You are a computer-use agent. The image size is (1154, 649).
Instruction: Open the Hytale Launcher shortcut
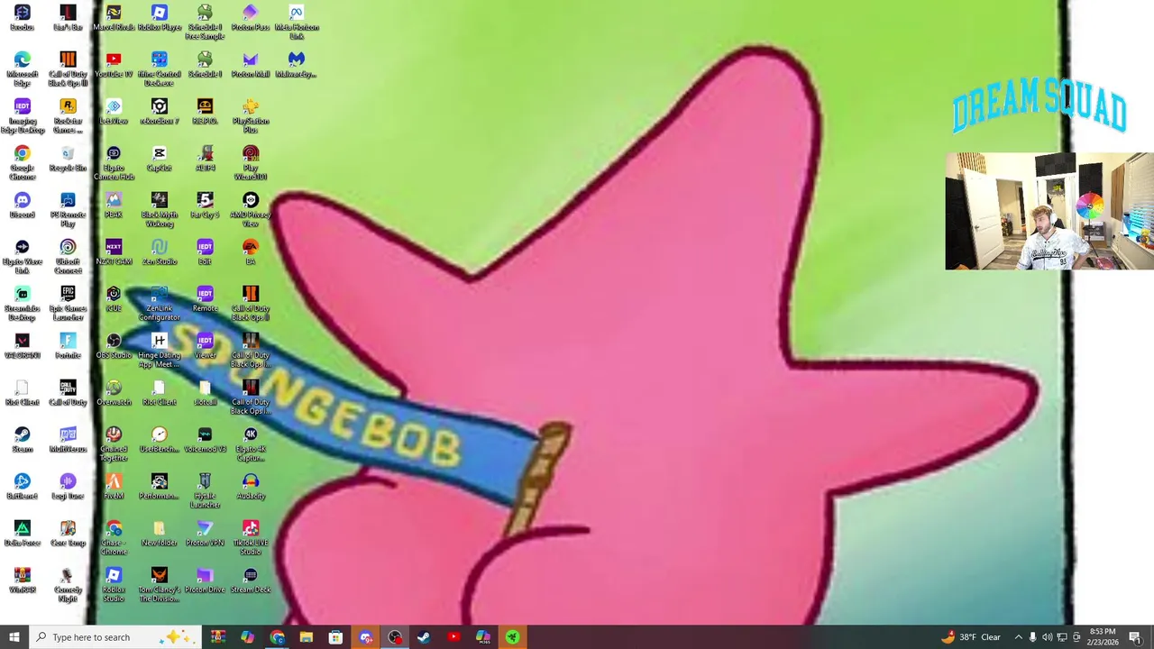pos(205,491)
